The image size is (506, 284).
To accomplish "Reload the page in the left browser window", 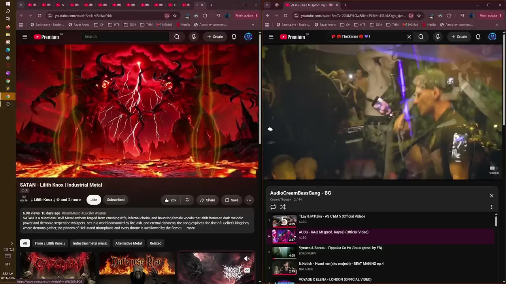I will (40, 15).
